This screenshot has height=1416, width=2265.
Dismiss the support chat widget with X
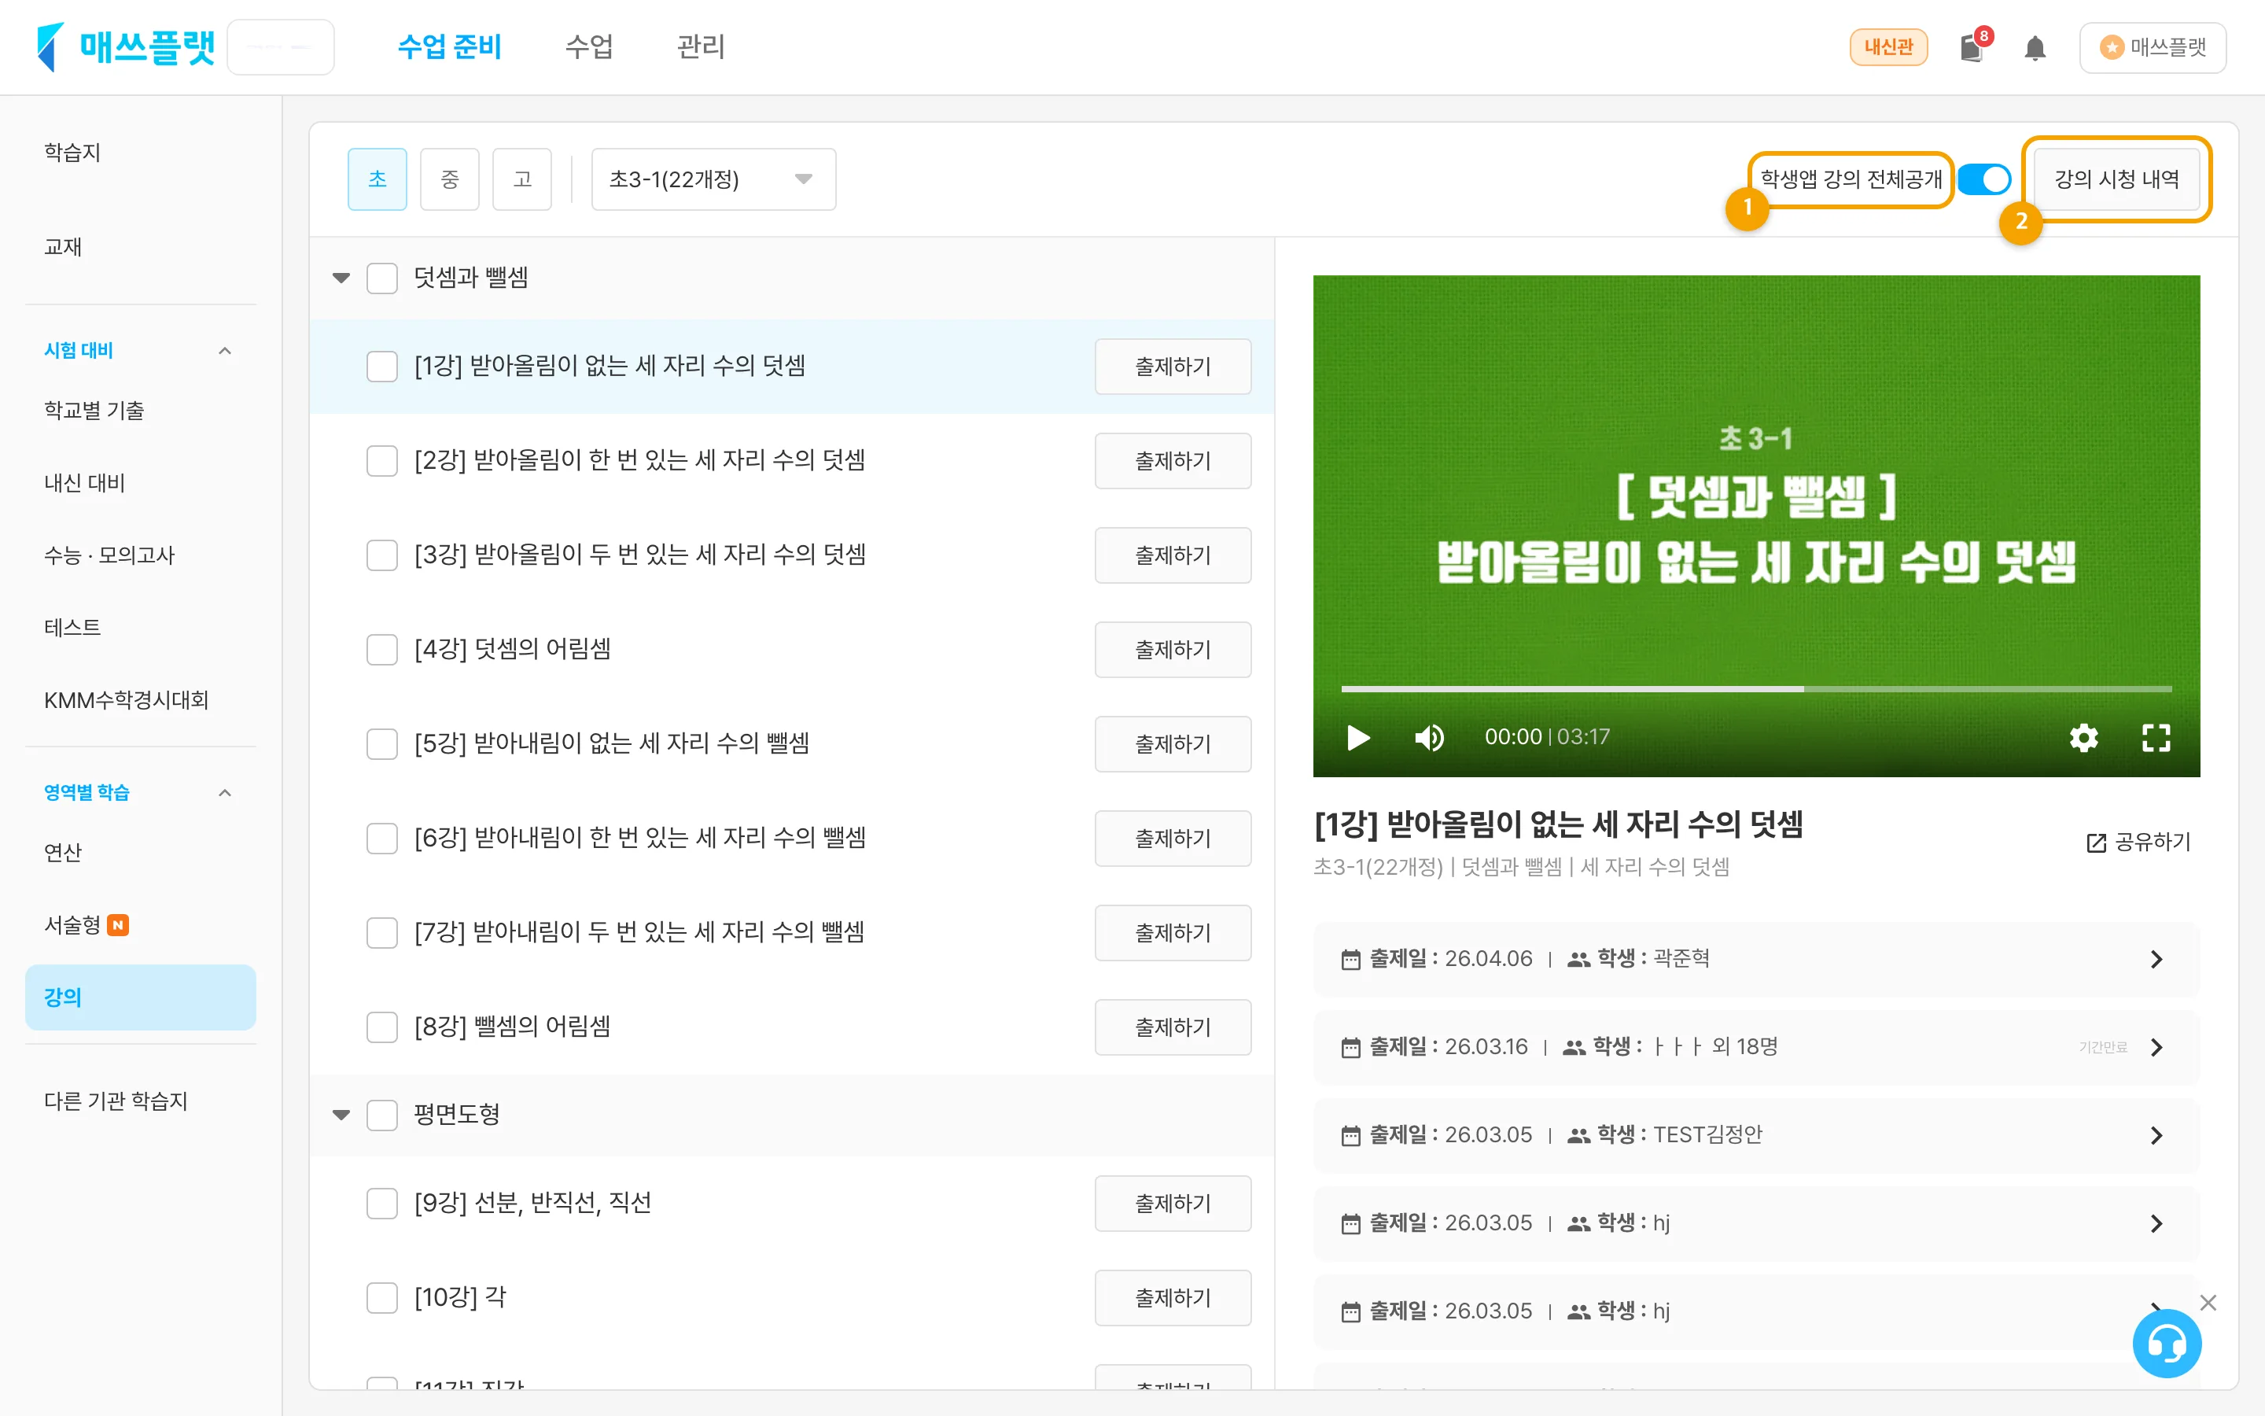click(2208, 1303)
